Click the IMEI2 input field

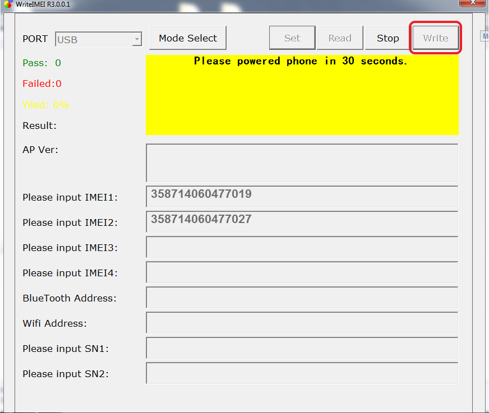302,221
